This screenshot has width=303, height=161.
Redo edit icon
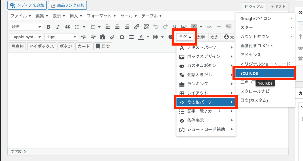click(x=165, y=27)
